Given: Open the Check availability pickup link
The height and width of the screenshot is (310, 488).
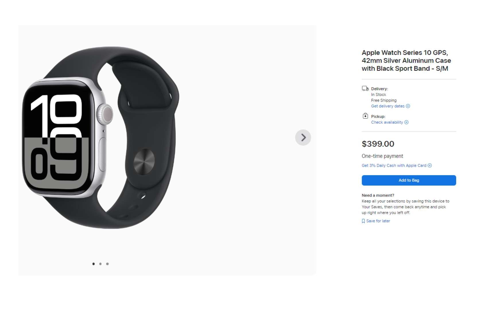Looking at the screenshot, I should (x=387, y=122).
